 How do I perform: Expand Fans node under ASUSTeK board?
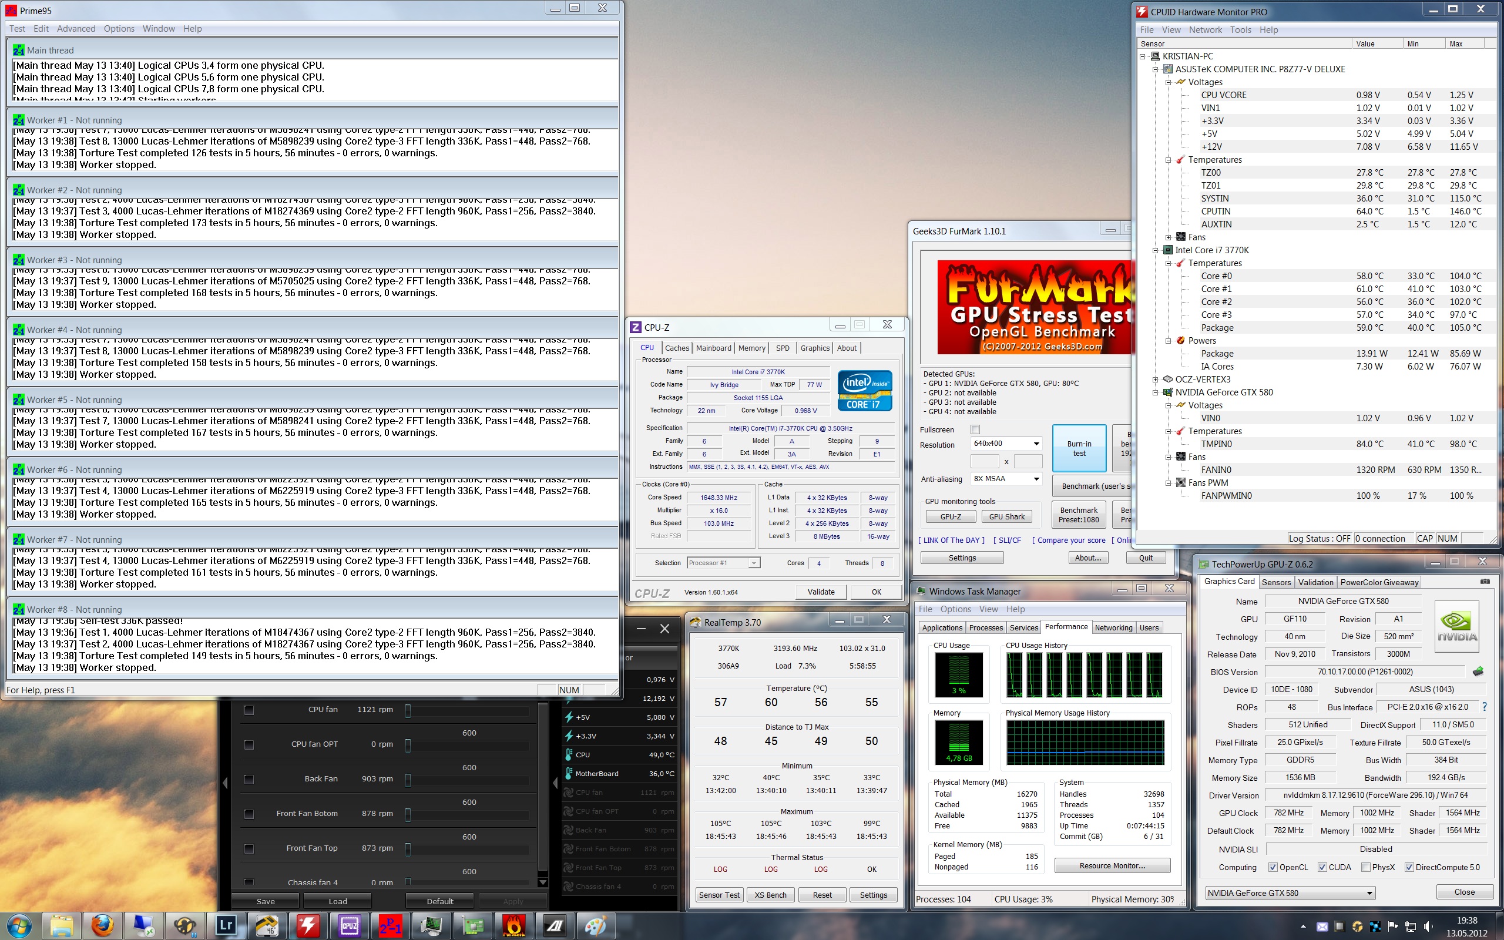pyautogui.click(x=1169, y=237)
